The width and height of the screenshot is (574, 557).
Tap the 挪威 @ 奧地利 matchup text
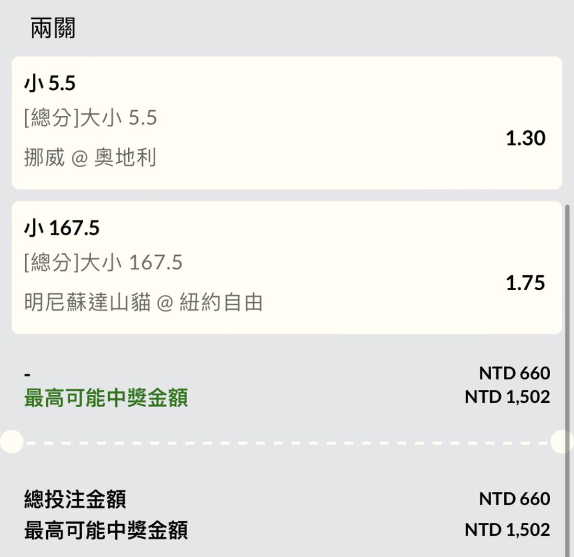[x=90, y=157]
